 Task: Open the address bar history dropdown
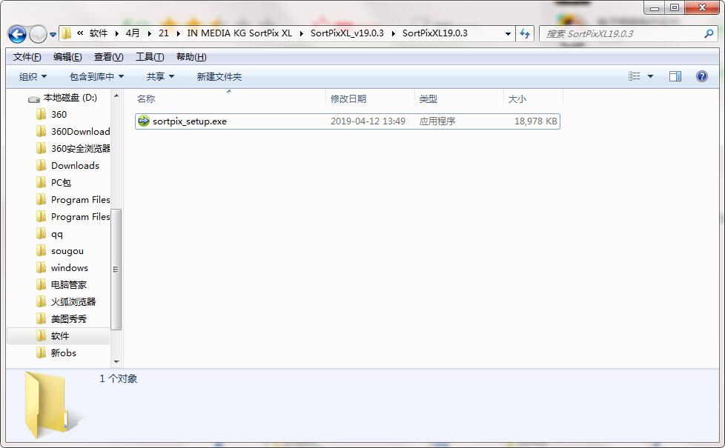508,34
